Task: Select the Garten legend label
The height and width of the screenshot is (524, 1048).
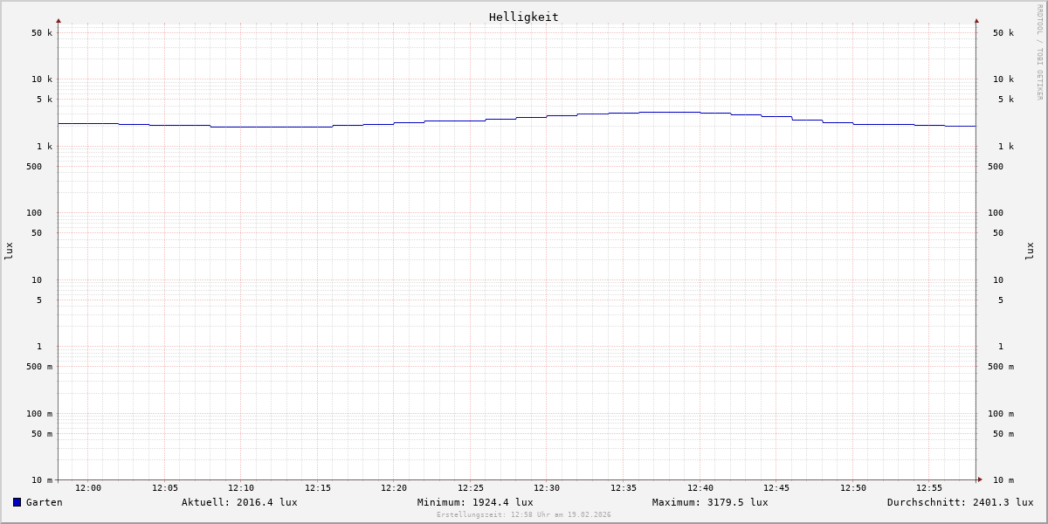Action: tap(44, 502)
